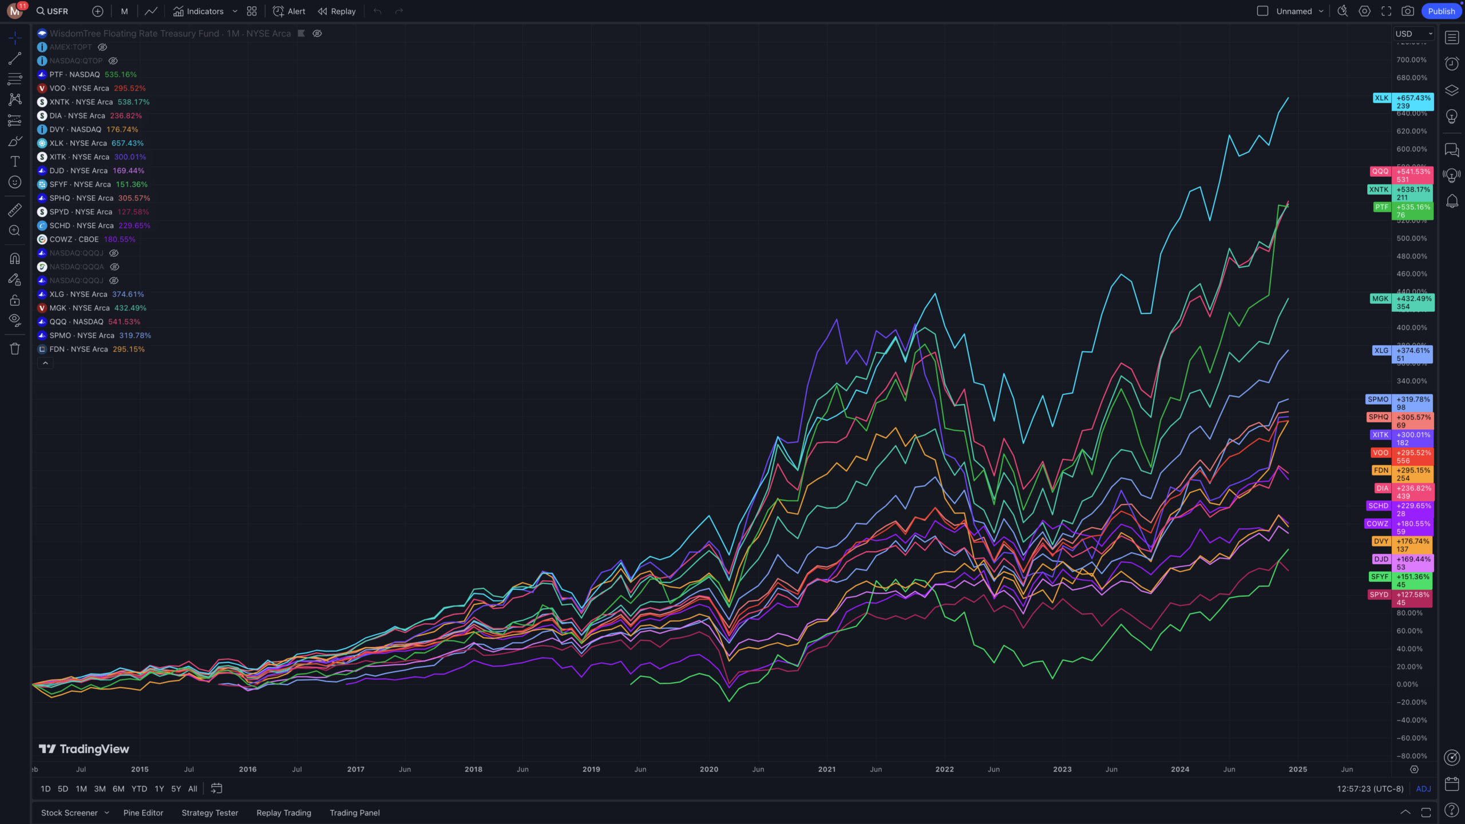Screen dimensions: 1465x824
Task: Open the layout setup grid icon
Action: pos(252,11)
